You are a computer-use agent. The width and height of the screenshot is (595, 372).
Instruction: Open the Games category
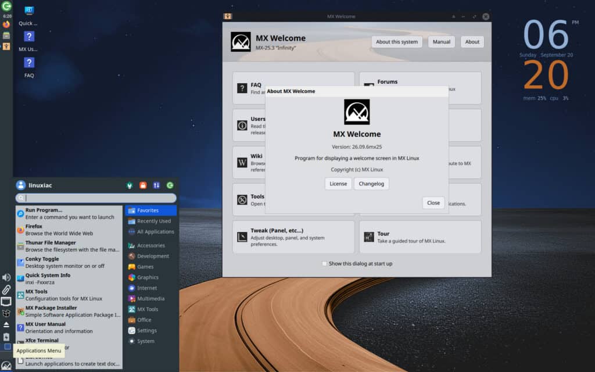(150, 267)
